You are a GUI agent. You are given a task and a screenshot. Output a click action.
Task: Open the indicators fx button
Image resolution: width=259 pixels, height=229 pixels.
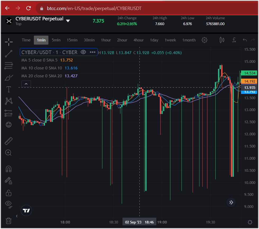coord(234,40)
